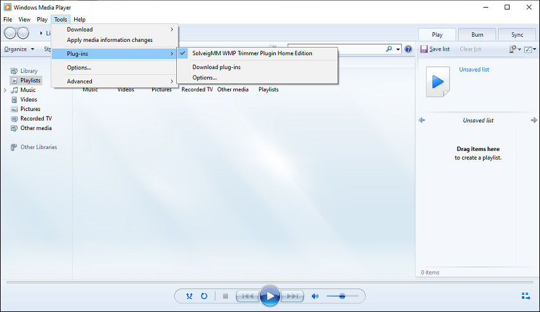Open the search options dropdown arrow

398,49
